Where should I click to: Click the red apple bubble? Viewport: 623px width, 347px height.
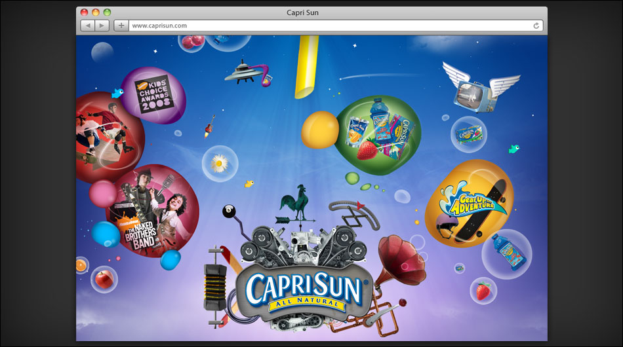(104, 279)
